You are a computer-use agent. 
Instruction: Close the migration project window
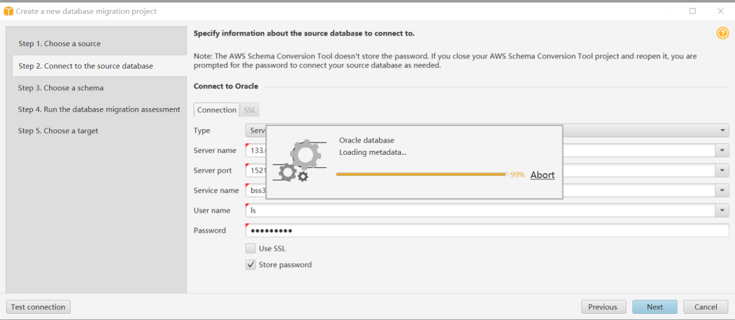[x=720, y=11]
